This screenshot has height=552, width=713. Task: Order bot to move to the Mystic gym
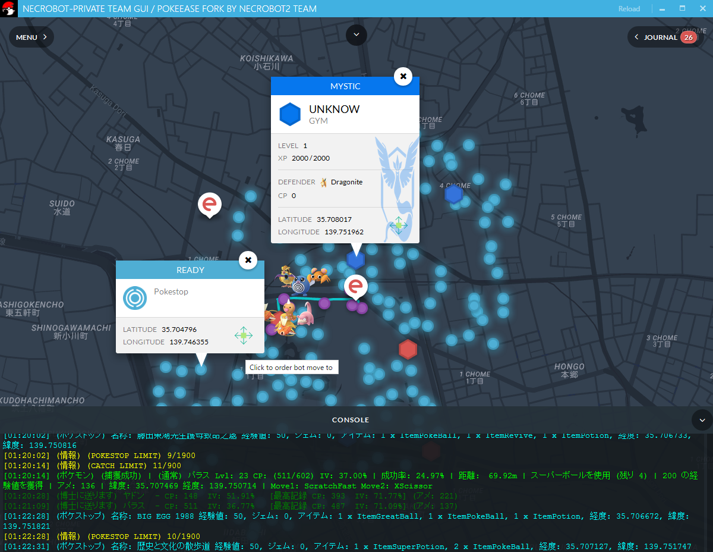coord(398,224)
